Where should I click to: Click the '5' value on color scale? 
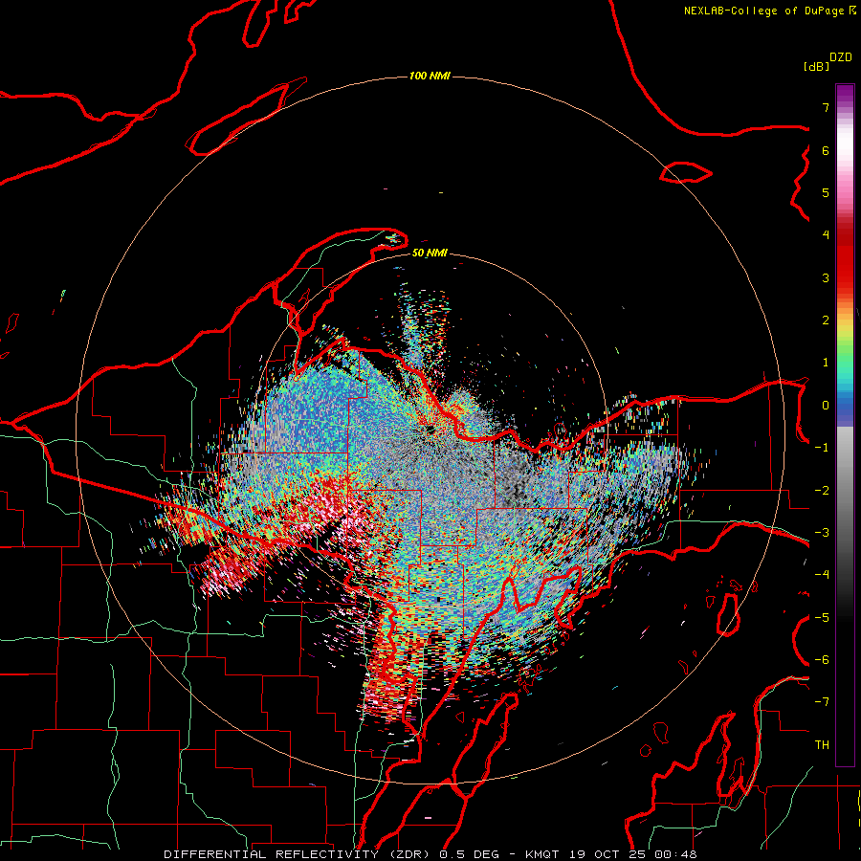[x=826, y=192]
